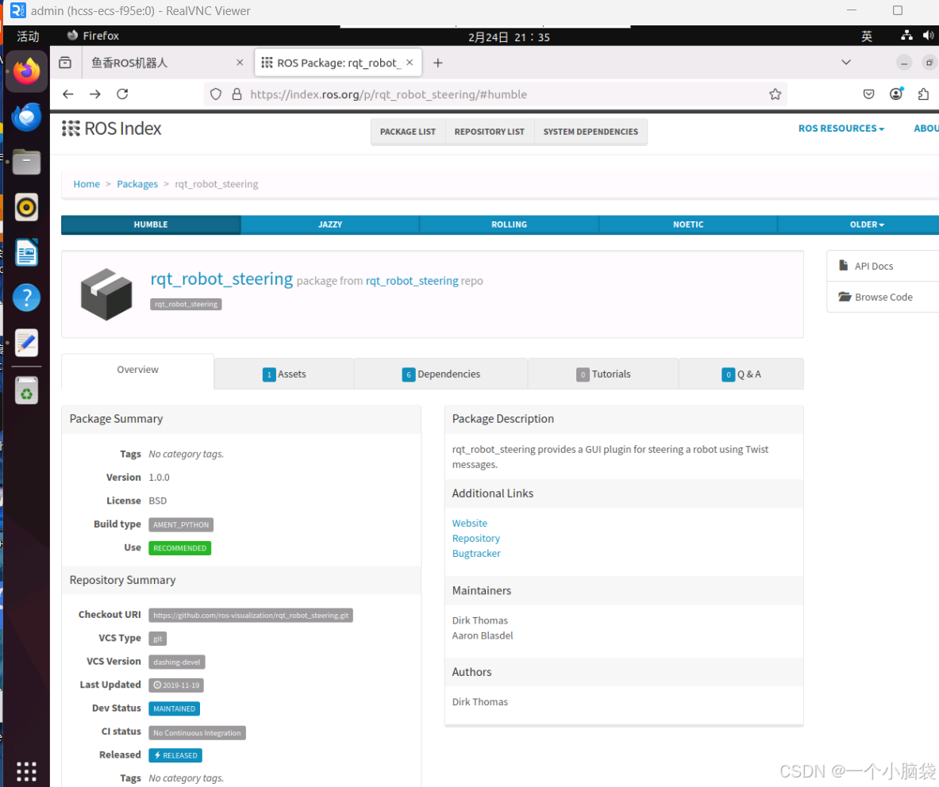Select the ROLLING distribution tab
The width and height of the screenshot is (939, 787).
coord(509,225)
